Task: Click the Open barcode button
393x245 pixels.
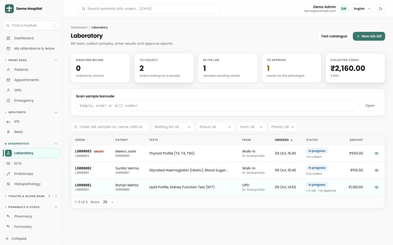Action: 370,106
